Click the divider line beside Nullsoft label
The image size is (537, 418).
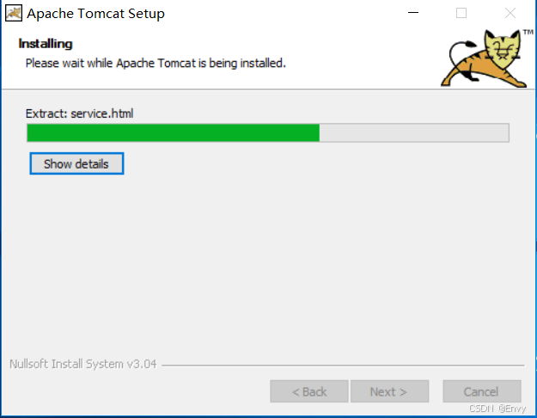click(343, 366)
